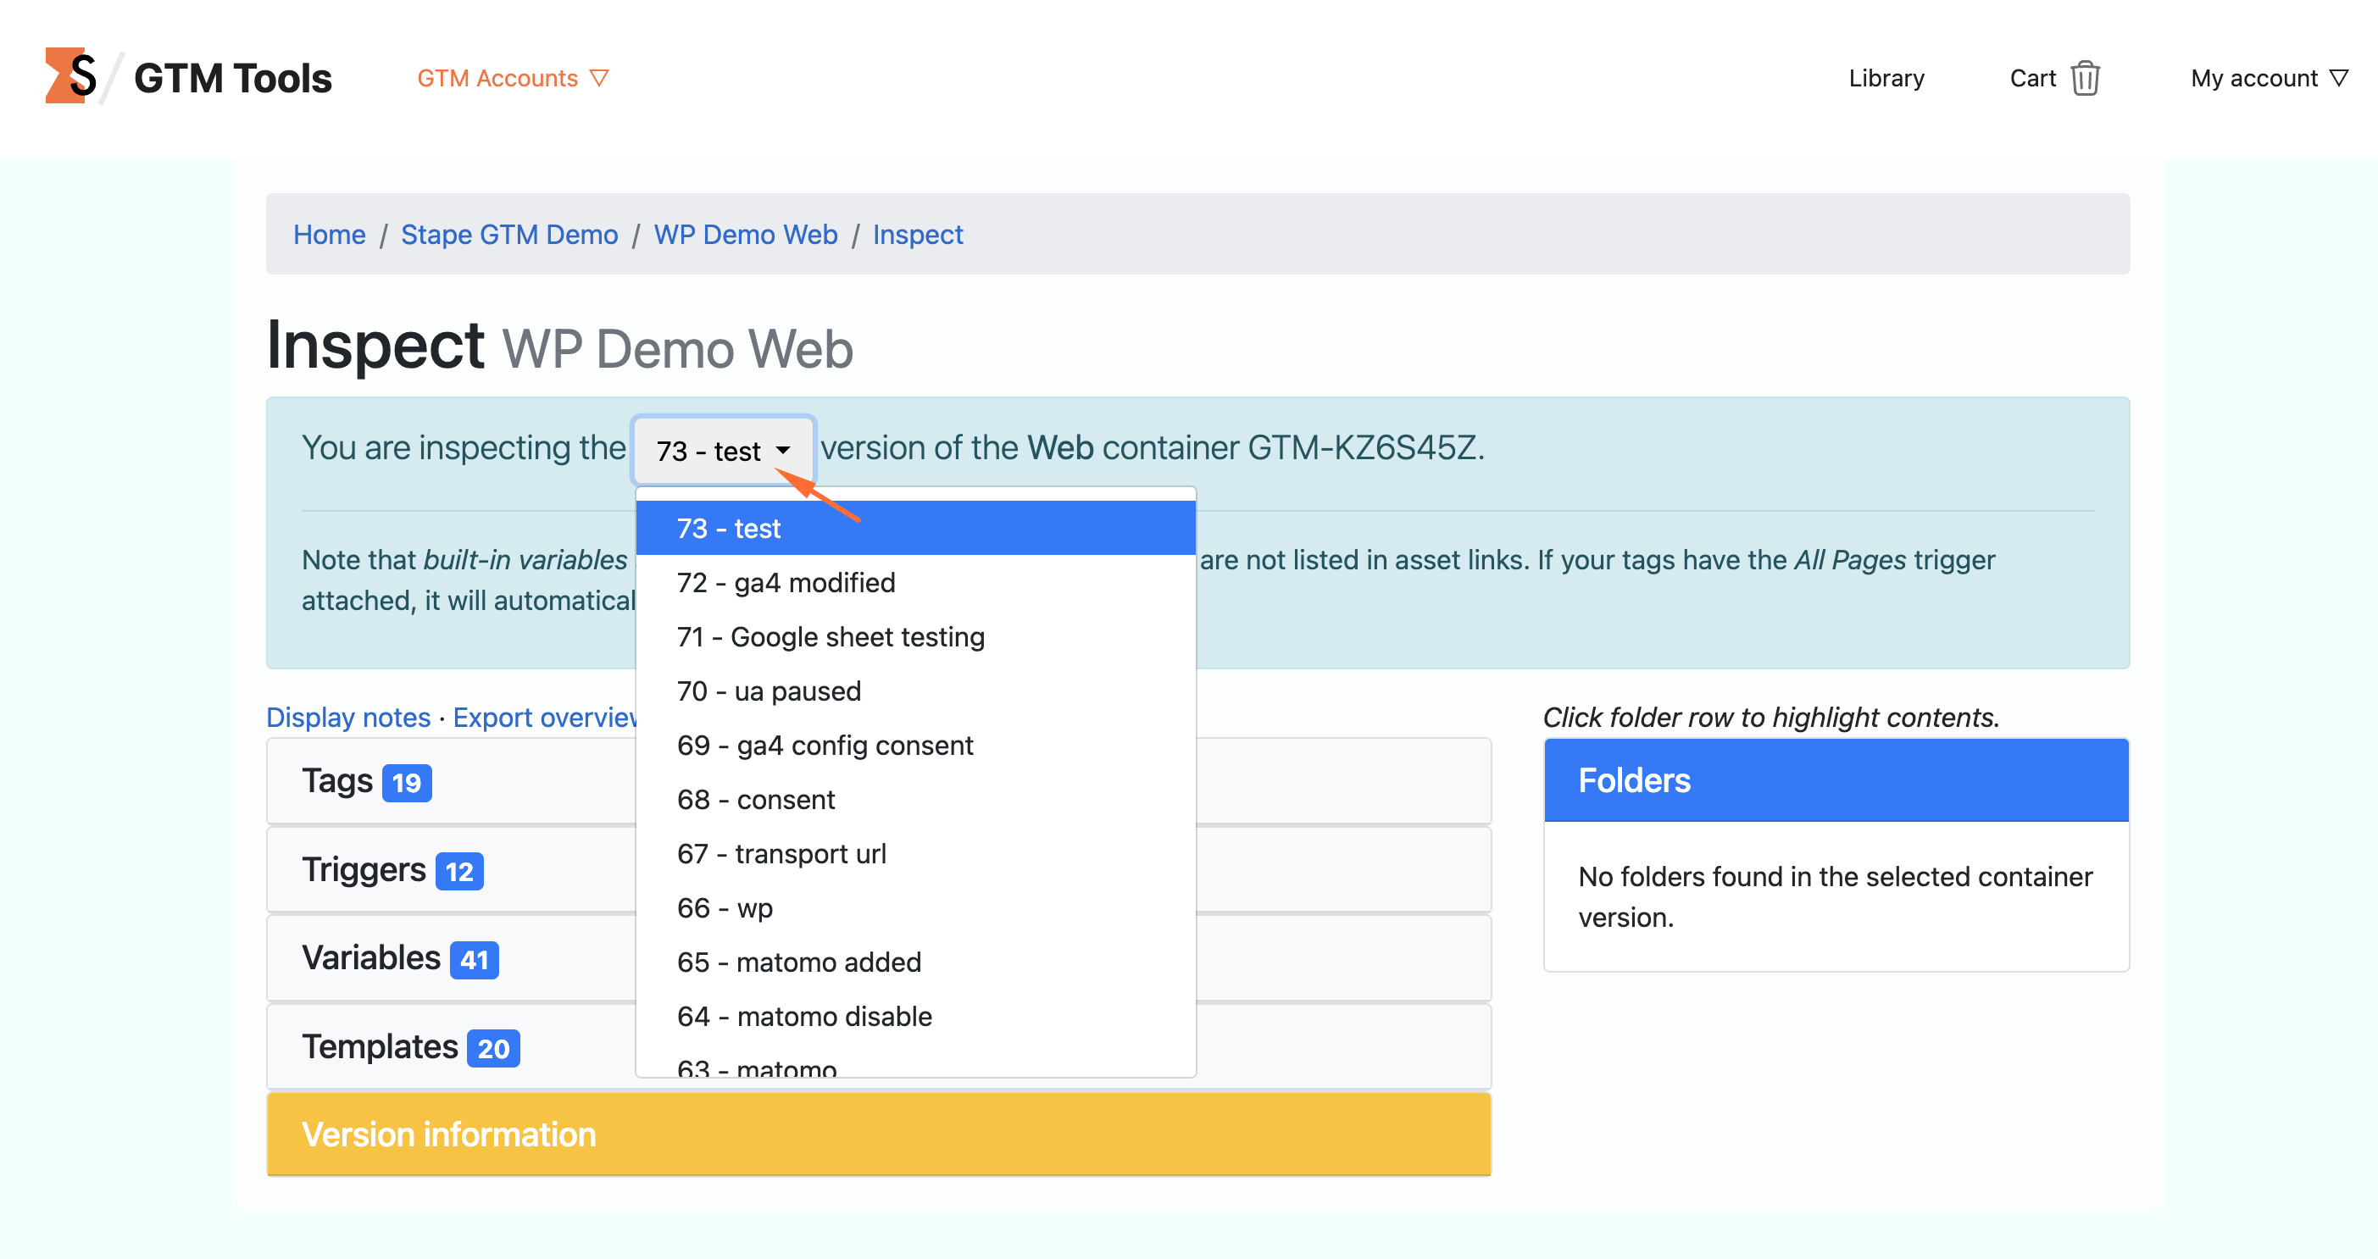Select version 65 - matomo added
Screen dimensions: 2378x1259
[798, 962]
